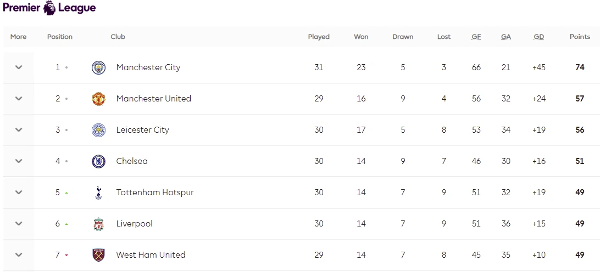This screenshot has height=272, width=600.
Task: Click the Points column header
Action: coord(580,37)
